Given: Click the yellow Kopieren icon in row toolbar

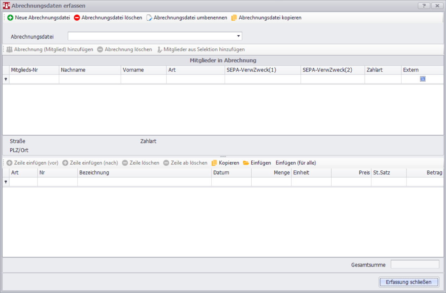Looking at the screenshot, I should click(215, 163).
